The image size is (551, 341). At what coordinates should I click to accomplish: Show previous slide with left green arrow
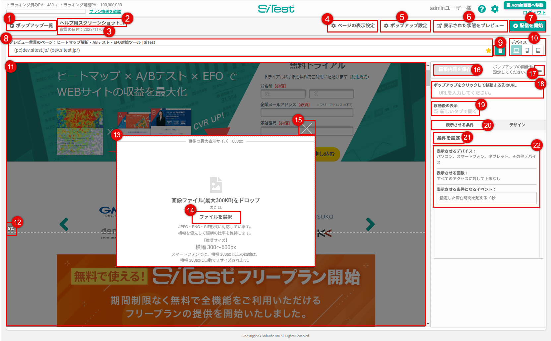click(64, 224)
